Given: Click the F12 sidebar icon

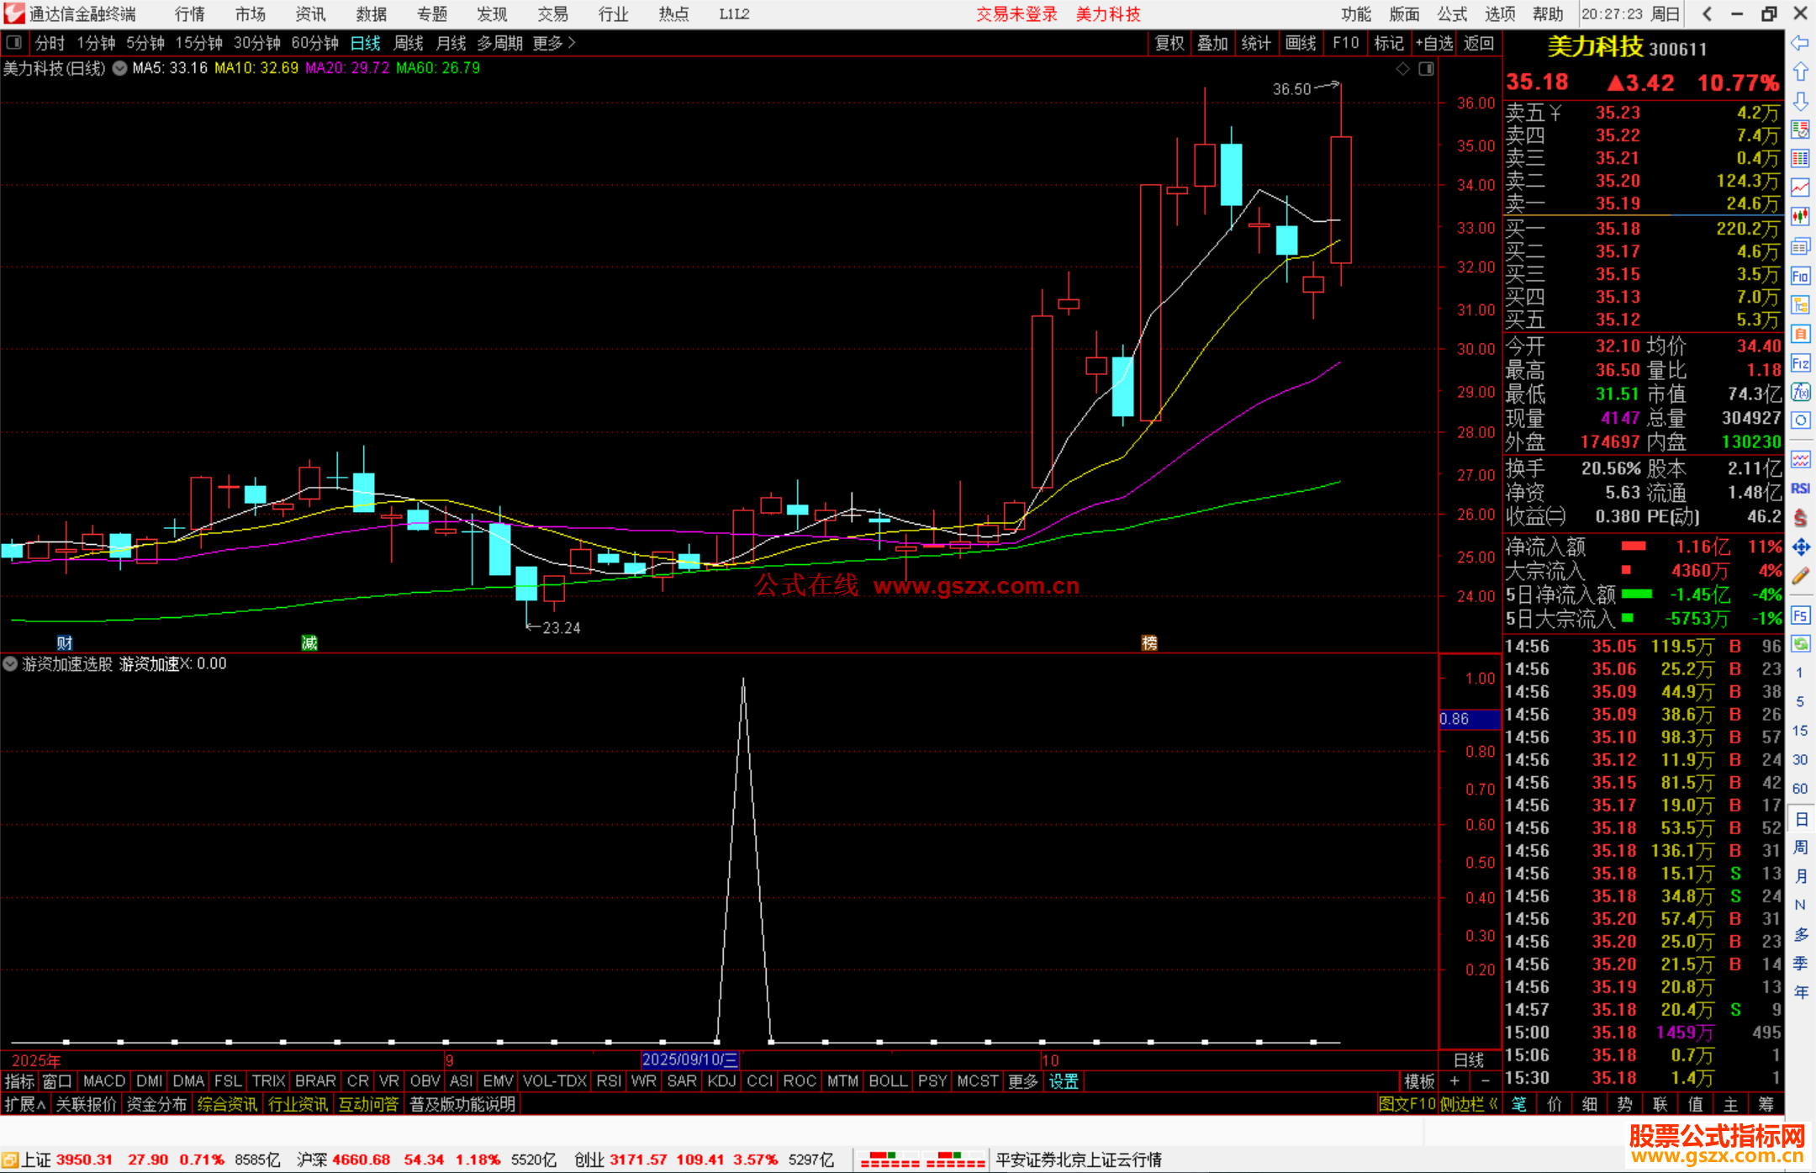Looking at the screenshot, I should click(x=1800, y=363).
